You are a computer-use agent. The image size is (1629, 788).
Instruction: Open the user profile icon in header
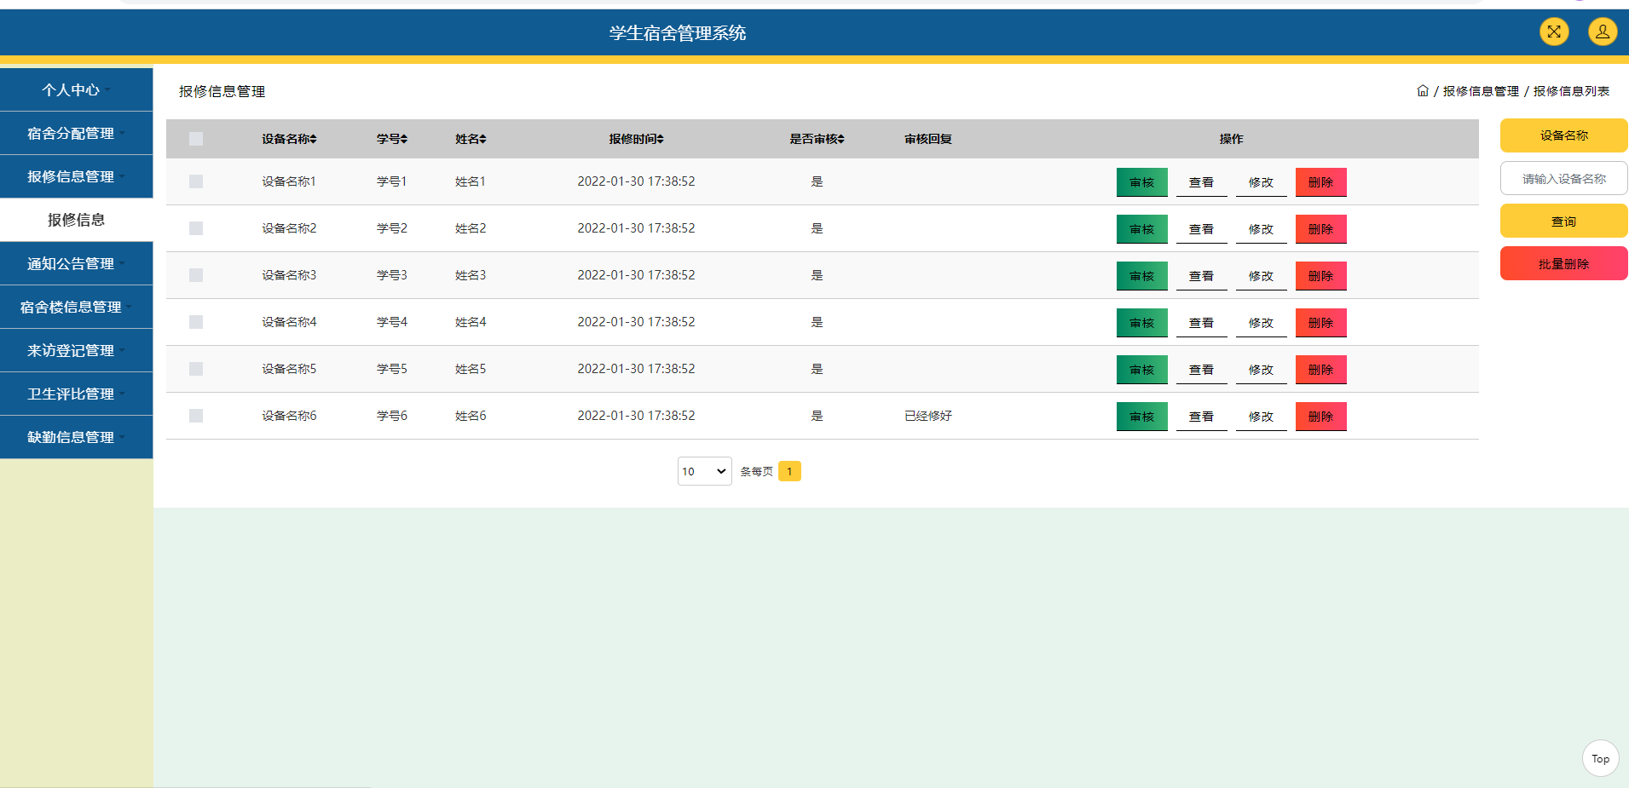(x=1603, y=32)
